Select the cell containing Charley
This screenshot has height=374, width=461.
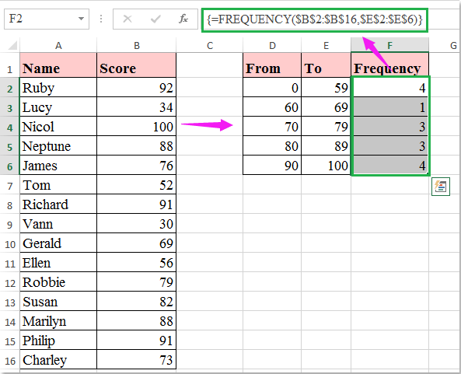58,359
